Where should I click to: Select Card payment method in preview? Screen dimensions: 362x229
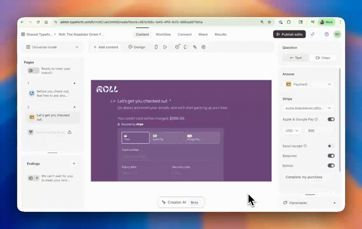(x=135, y=137)
